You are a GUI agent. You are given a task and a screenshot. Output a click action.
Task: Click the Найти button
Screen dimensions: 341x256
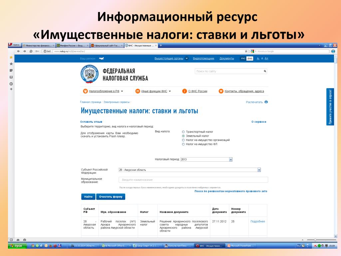[88, 197]
